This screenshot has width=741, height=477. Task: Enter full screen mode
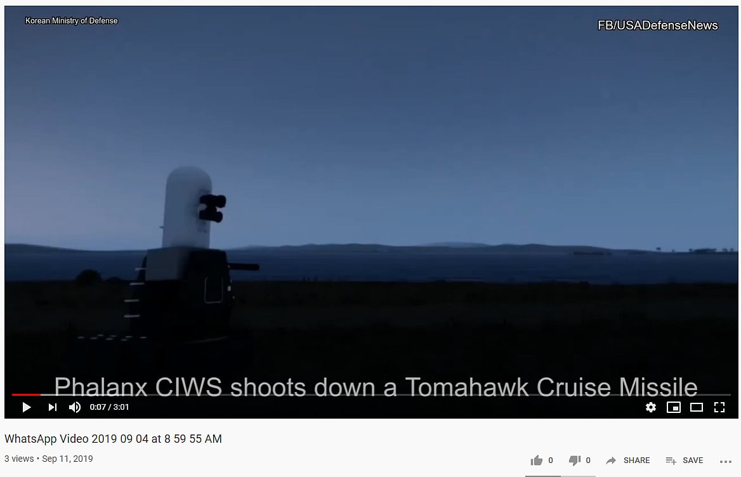(719, 407)
